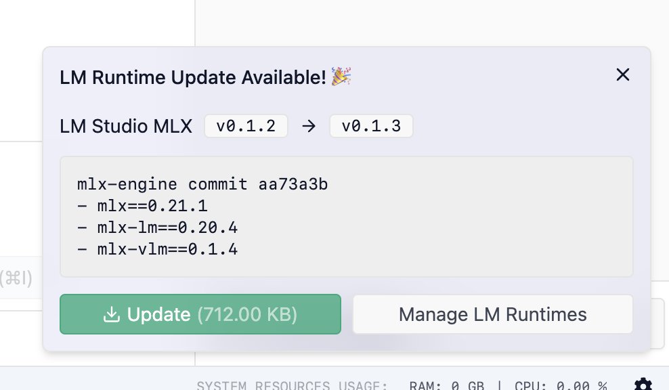669x390 pixels.
Task: Click the CPU usage readout
Action: tap(560, 386)
